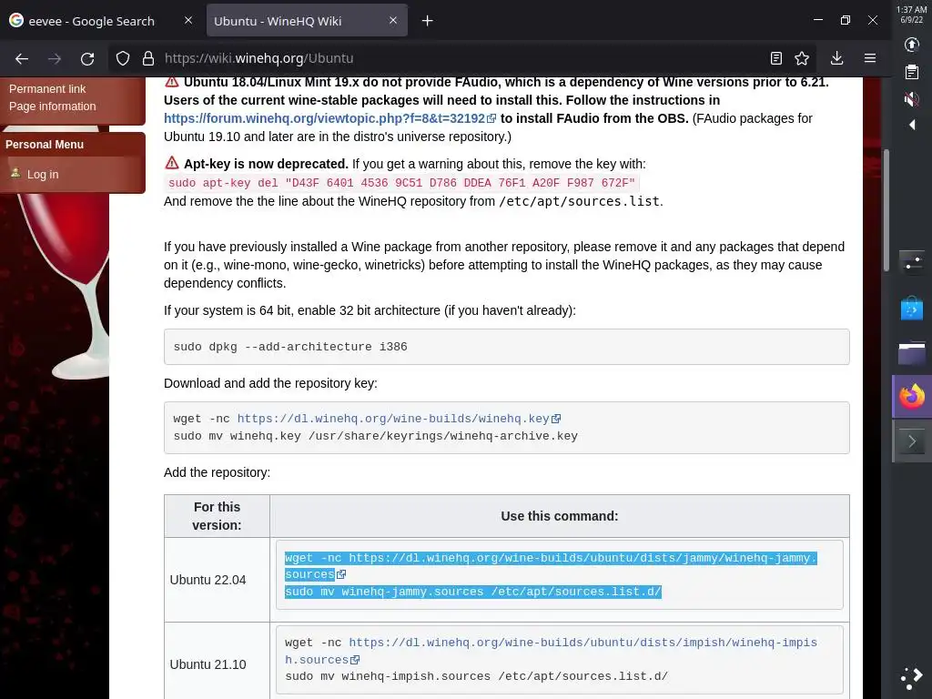The height and width of the screenshot is (699, 932).
Task: Click the sudo mv winehq.key command line
Action: (x=376, y=436)
